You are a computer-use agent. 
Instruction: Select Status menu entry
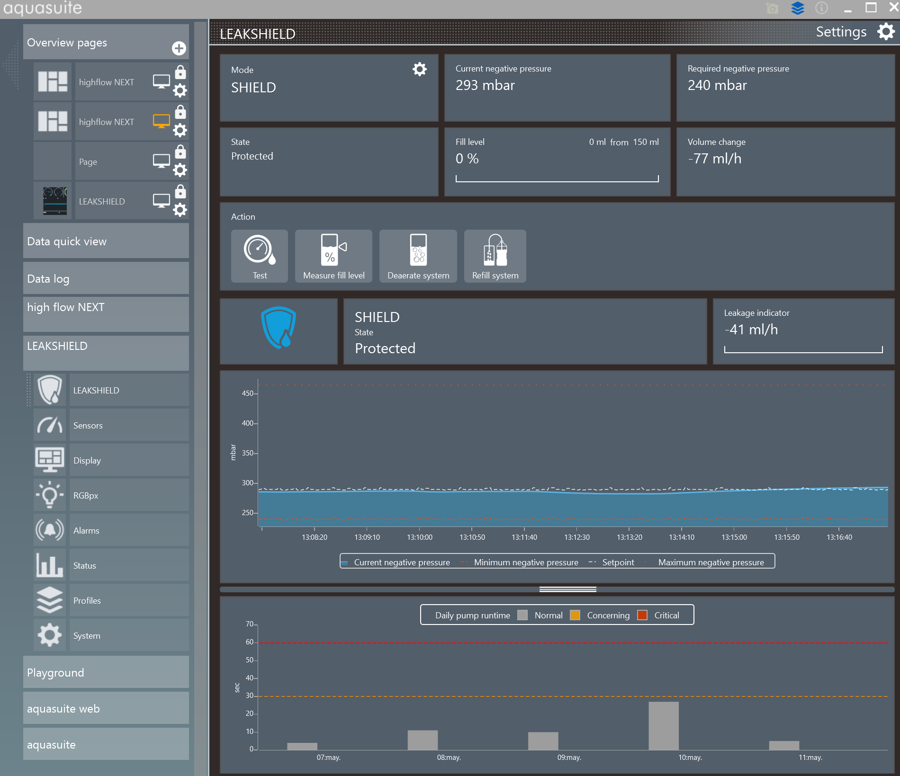click(x=129, y=565)
